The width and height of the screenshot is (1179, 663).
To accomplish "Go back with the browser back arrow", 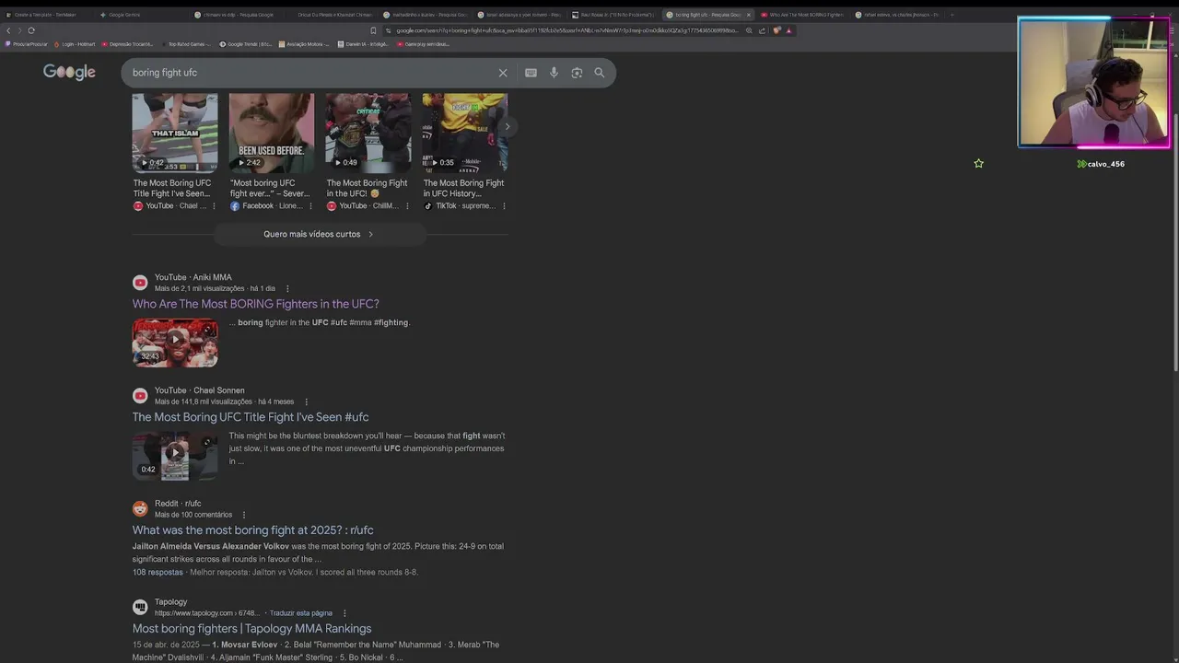I will pyautogui.click(x=8, y=30).
